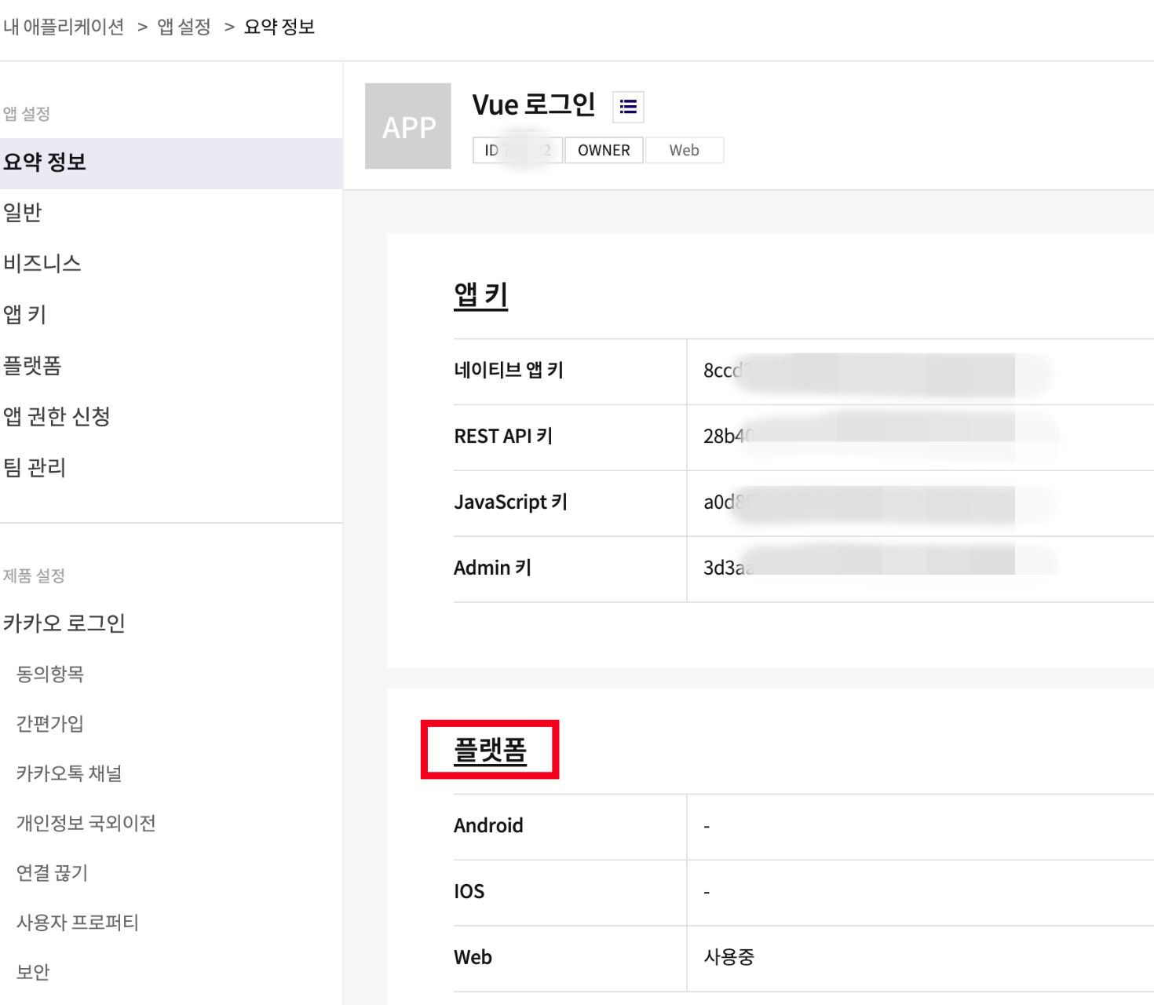1154x1005 pixels.
Task: Click the 요약 정보 breadcrumb item
Action: click(x=279, y=27)
